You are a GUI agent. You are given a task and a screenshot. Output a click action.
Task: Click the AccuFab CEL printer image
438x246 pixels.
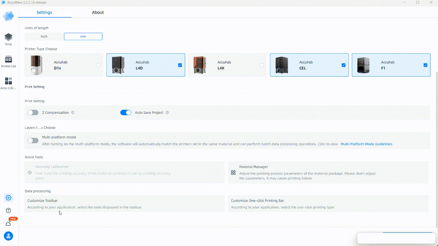(x=282, y=65)
